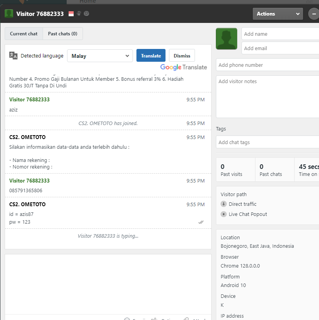Click the Visitor 76882333 header title
Screen dimensions: 319x320
(40, 14)
